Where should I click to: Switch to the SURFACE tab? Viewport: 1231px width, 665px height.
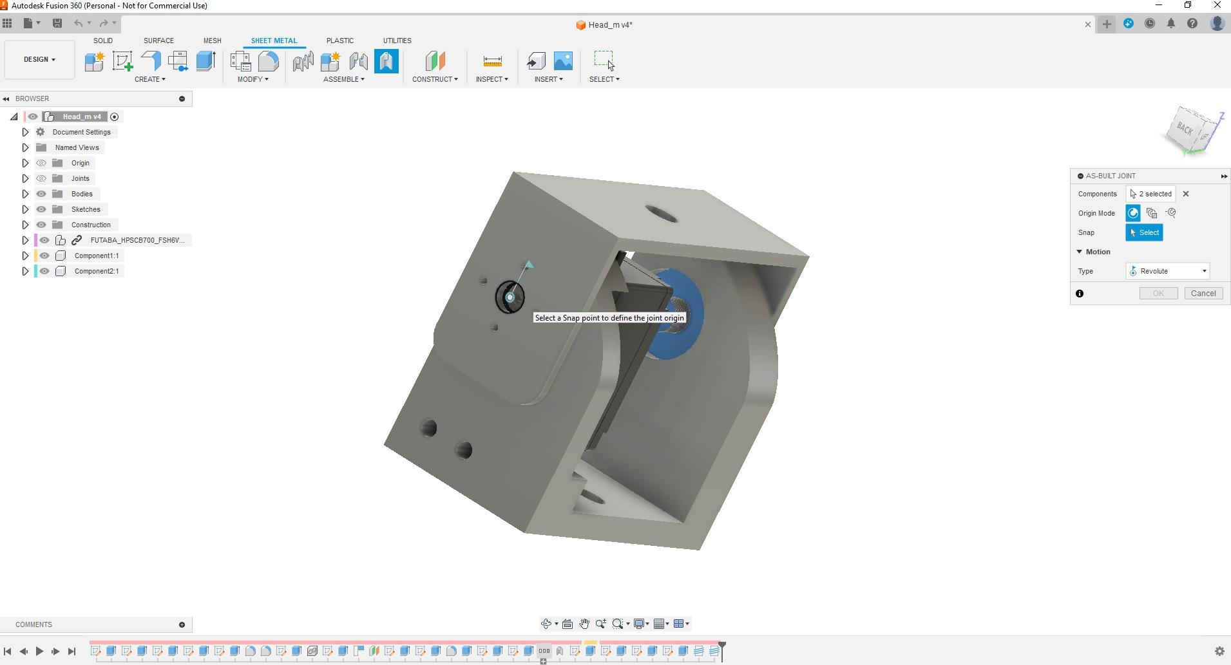[158, 41]
